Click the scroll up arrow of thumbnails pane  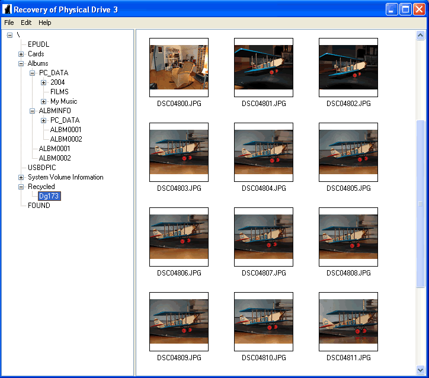[x=421, y=36]
